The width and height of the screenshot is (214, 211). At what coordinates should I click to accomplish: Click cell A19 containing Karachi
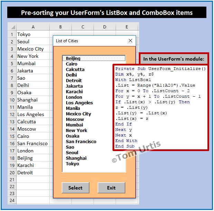[33, 165]
